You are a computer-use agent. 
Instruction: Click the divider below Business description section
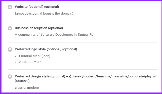pos(83,42)
